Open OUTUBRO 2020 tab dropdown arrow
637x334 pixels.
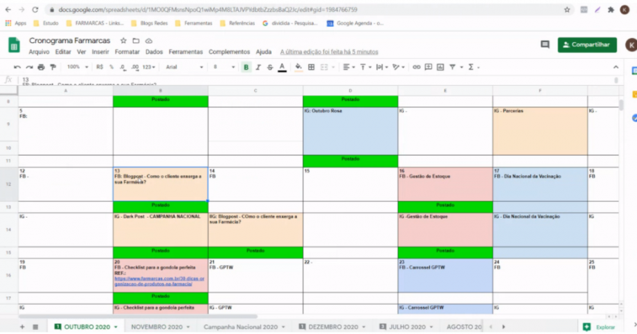116,326
